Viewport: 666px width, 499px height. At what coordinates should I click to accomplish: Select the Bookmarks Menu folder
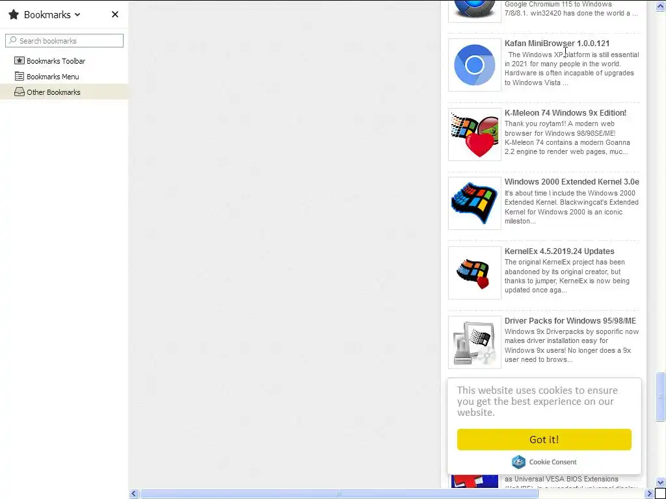pyautogui.click(x=64, y=77)
